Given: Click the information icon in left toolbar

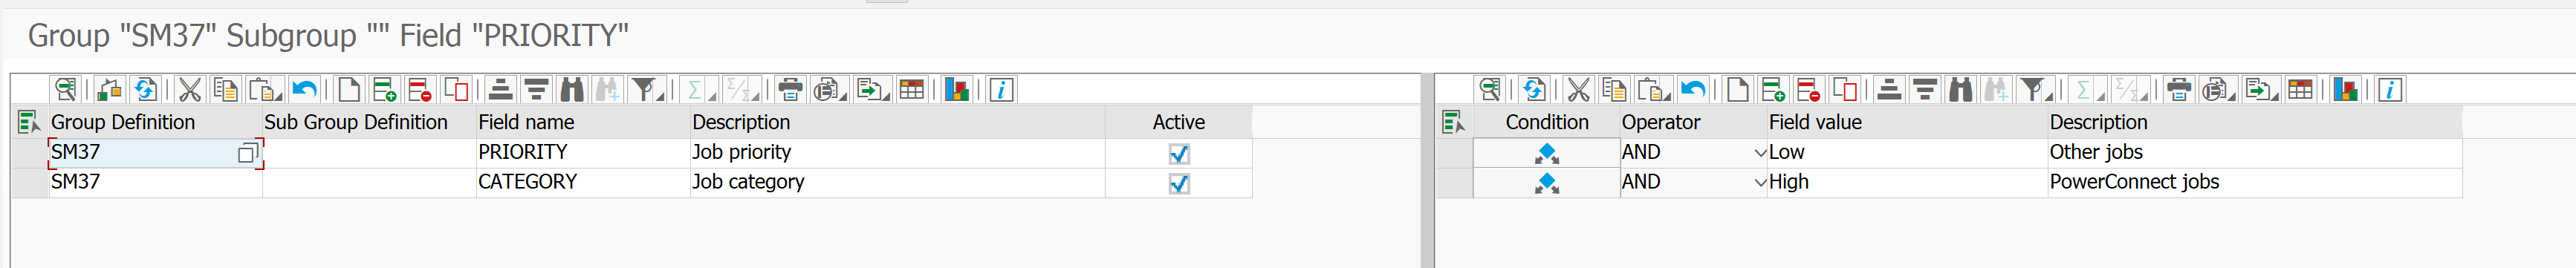Looking at the screenshot, I should (1001, 90).
